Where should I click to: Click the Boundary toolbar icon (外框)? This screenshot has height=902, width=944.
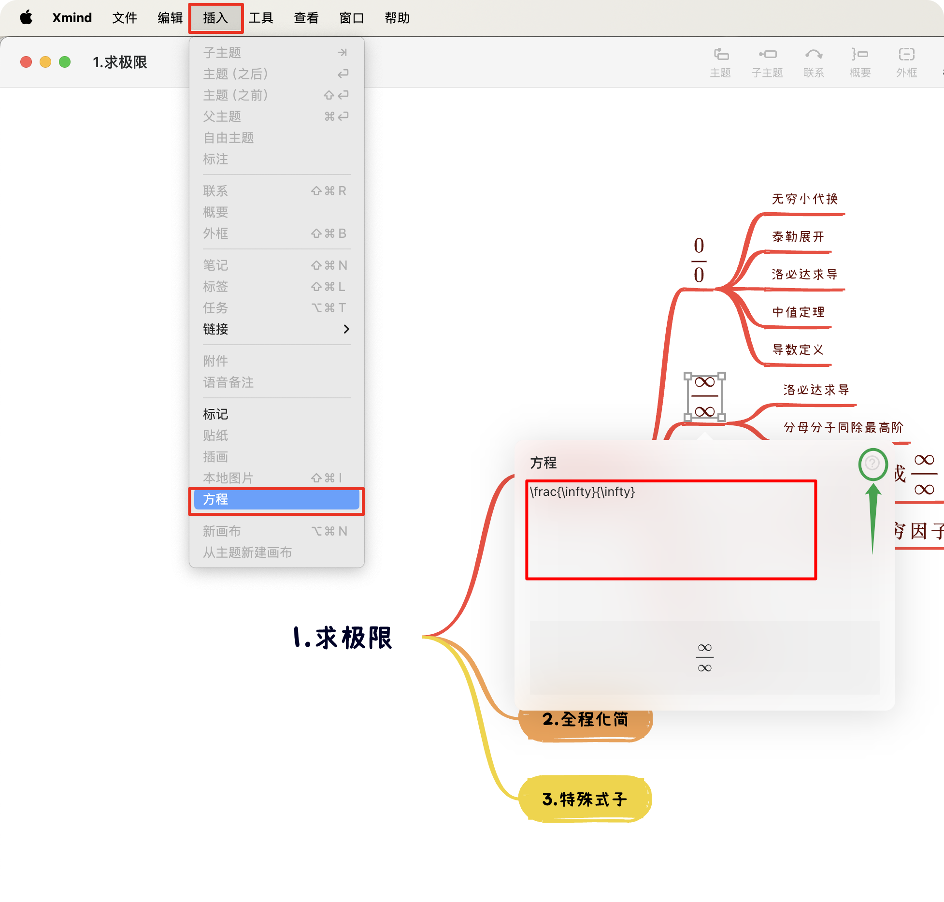pyautogui.click(x=906, y=62)
